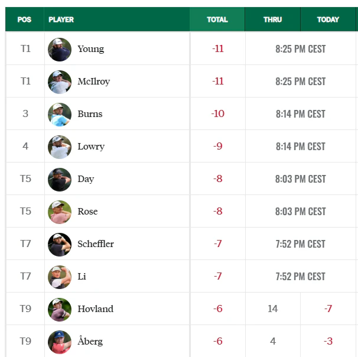
Task: Sort leaderboard by TOTAL column
Action: [x=217, y=20]
